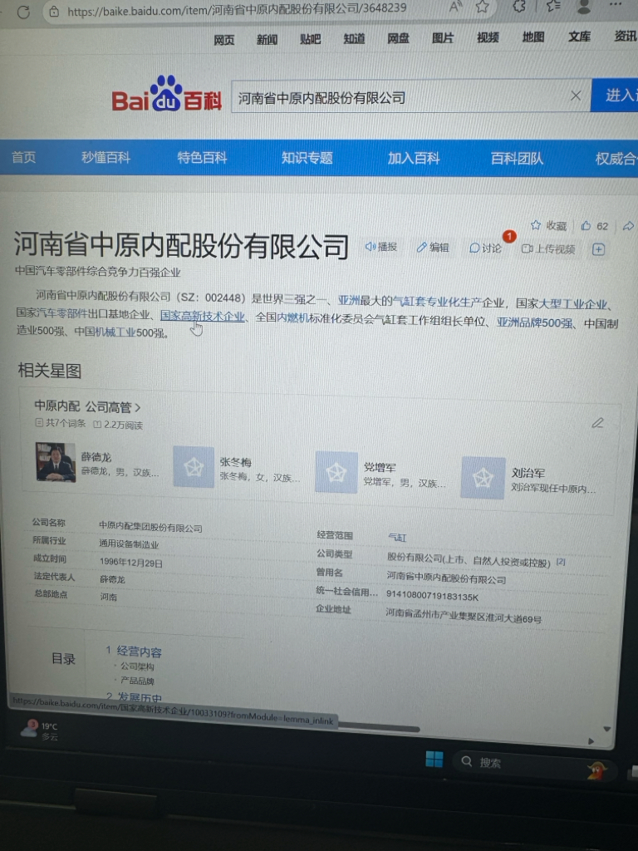Select the 首页 tab in blue nav bar

[x=24, y=157]
